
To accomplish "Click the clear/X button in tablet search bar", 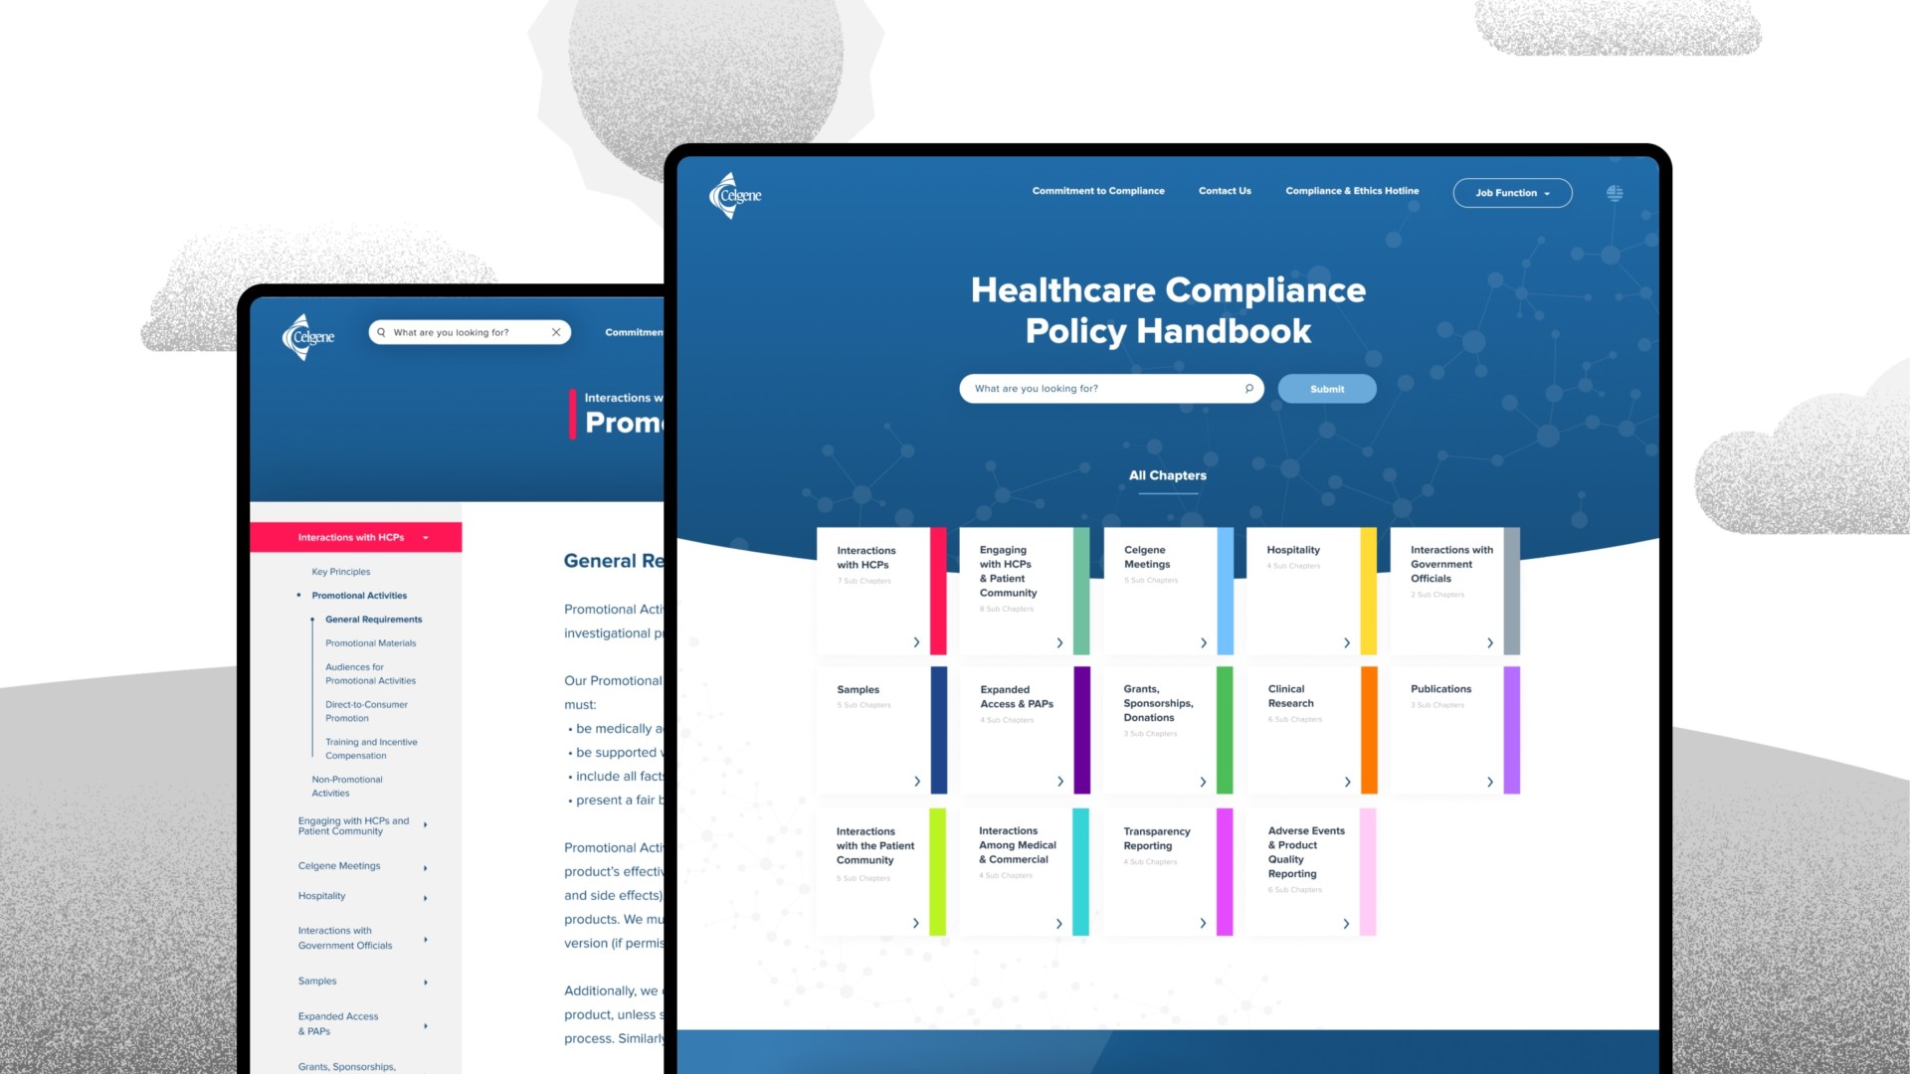I will (x=556, y=332).
